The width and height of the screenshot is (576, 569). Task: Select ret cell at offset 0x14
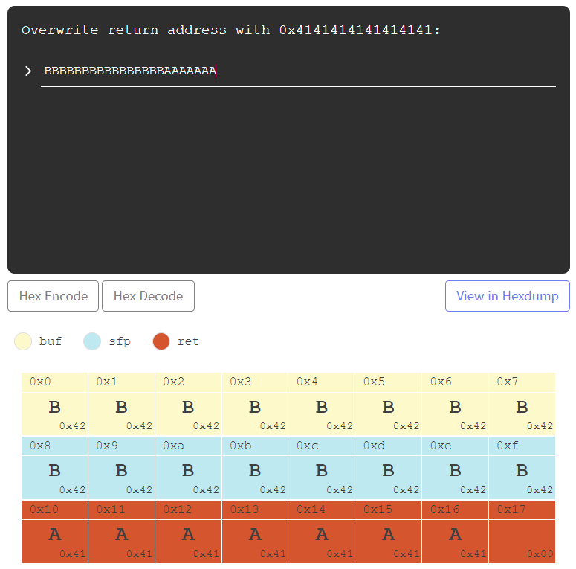(321, 532)
